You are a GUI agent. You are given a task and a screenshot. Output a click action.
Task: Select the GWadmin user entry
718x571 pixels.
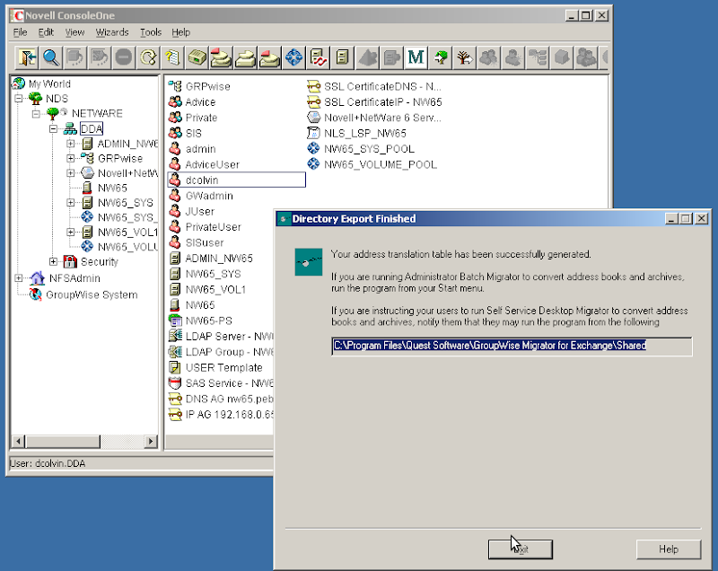209,196
